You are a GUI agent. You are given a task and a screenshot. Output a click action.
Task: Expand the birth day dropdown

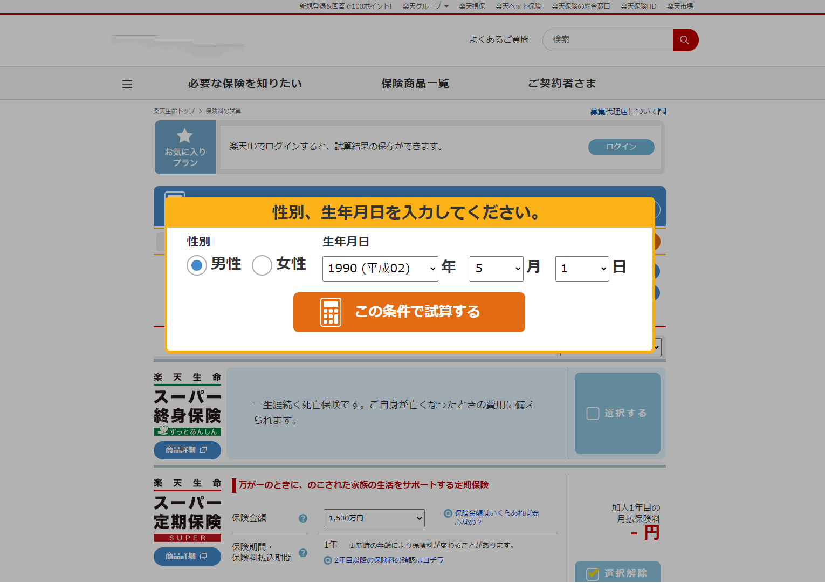(x=582, y=269)
